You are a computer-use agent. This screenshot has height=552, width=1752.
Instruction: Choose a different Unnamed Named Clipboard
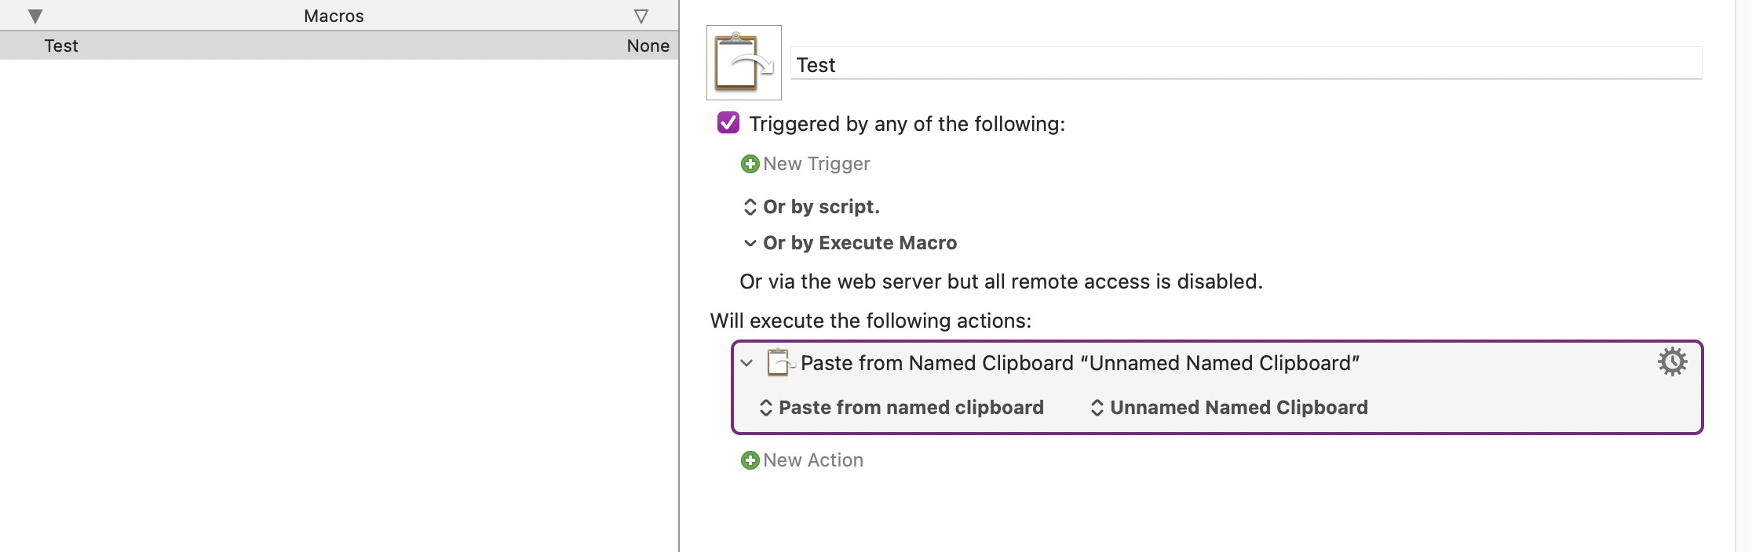tap(1228, 408)
